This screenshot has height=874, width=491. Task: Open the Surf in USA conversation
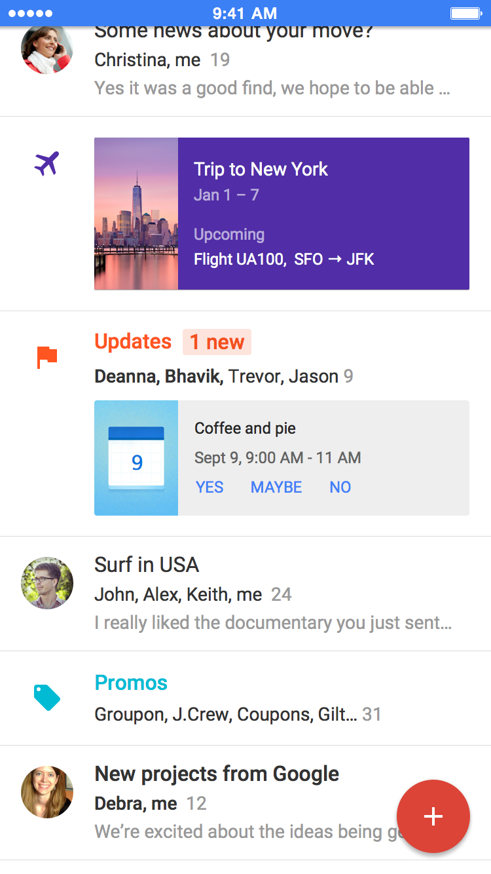272,594
